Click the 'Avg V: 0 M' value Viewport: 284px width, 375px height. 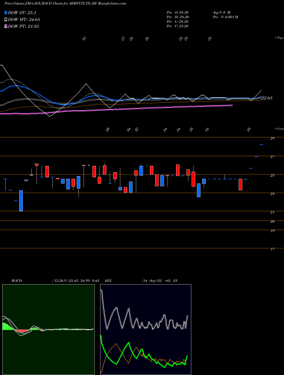pos(222,13)
